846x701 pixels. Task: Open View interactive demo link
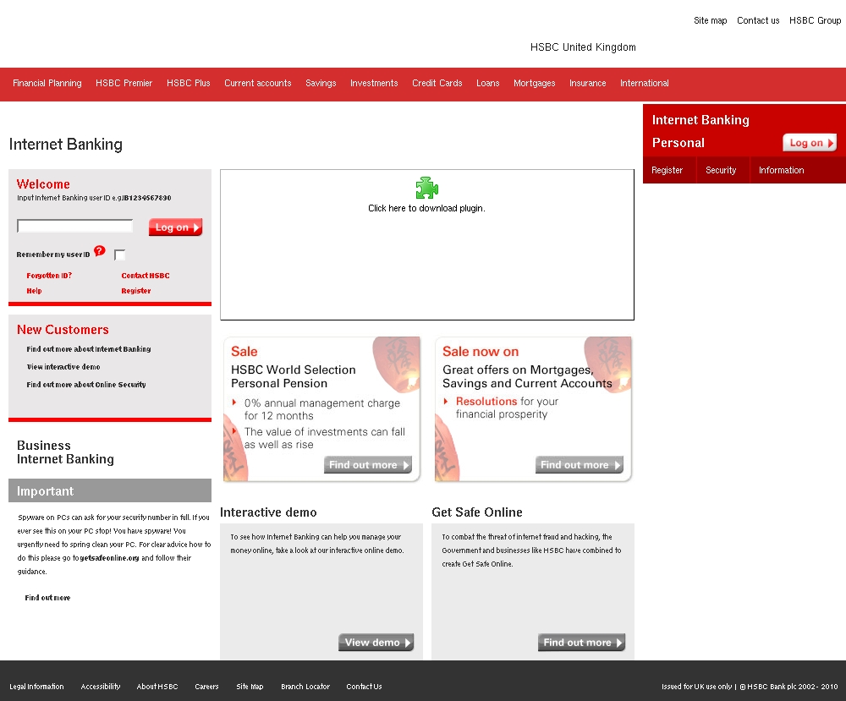click(63, 367)
